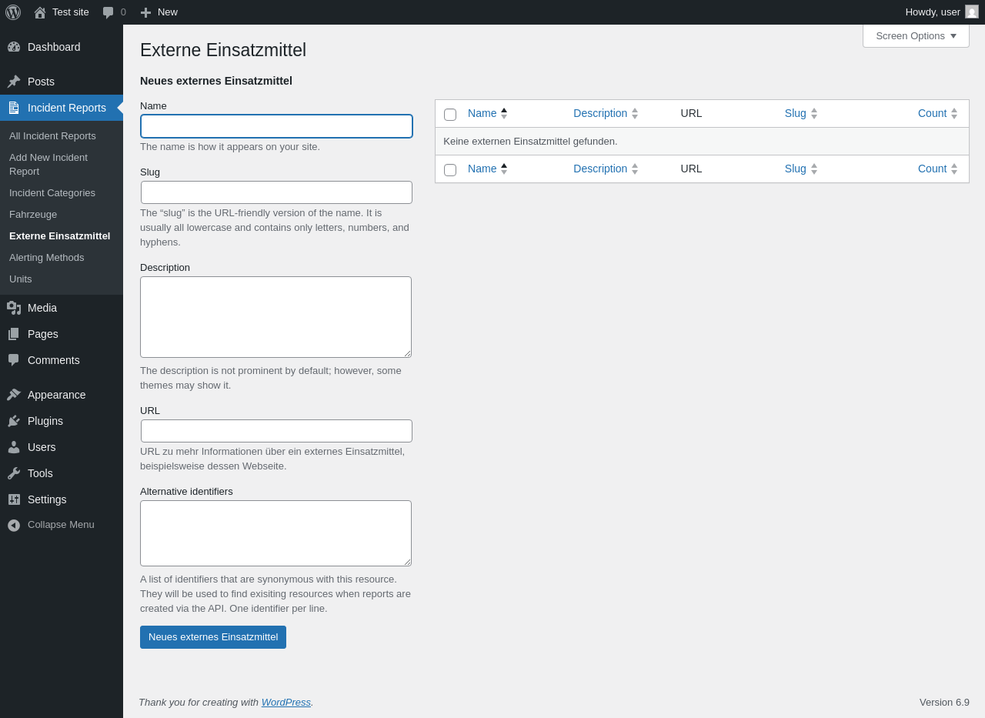Click the Plugins plug icon

click(x=14, y=421)
